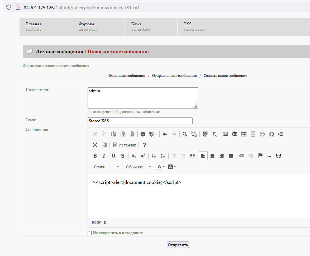This screenshot has width=310, height=256.
Task: Click the Anchor flag icon
Action: [260, 156]
